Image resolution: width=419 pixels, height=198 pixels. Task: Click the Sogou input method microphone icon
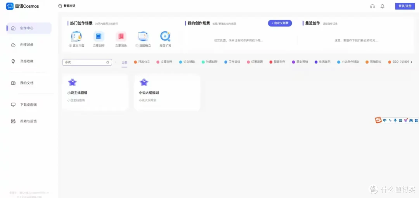point(395,120)
